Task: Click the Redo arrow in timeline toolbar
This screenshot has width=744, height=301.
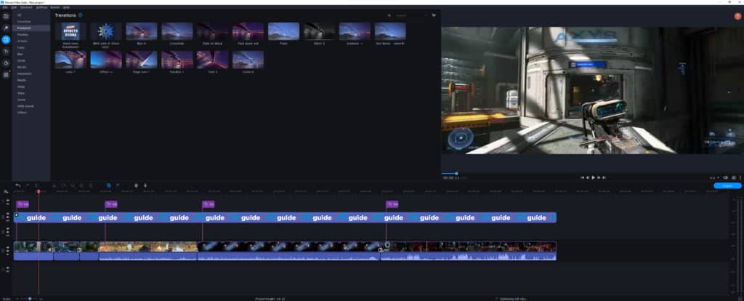Action: point(27,185)
